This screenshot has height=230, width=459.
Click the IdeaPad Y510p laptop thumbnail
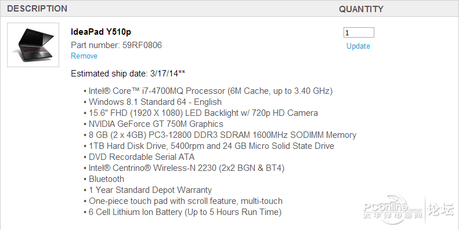pyautogui.click(x=33, y=45)
